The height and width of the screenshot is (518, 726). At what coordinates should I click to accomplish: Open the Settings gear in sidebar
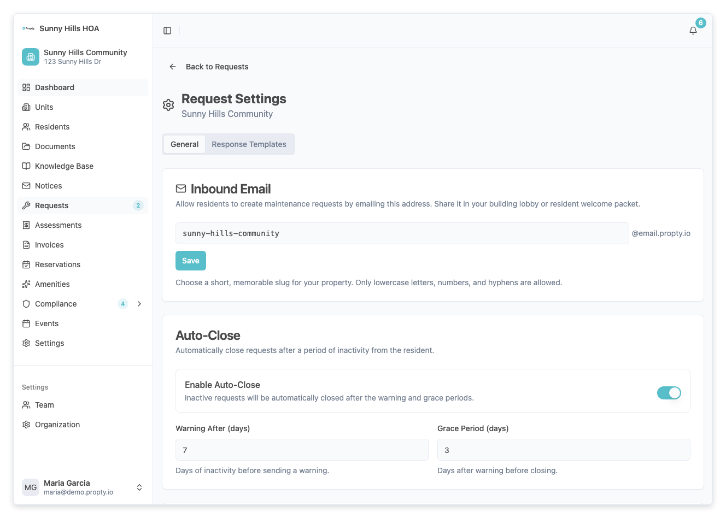26,343
